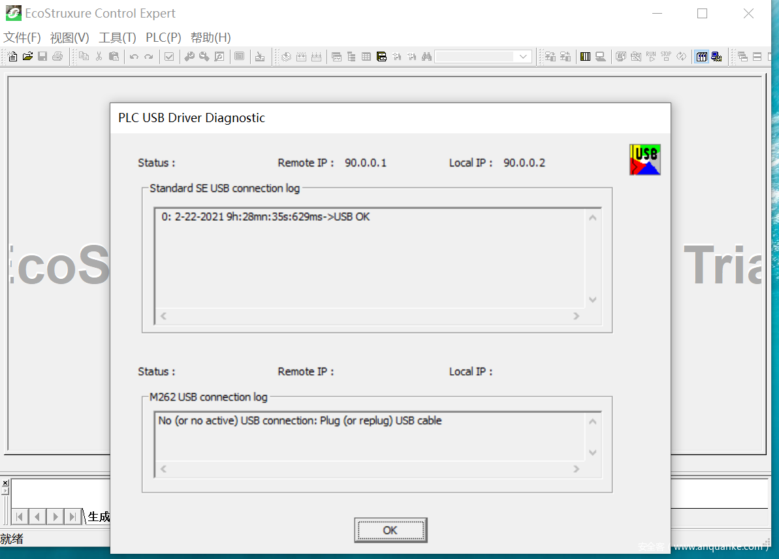Click the EcoStruxure app icon in title bar
This screenshot has width=779, height=559.
[x=14, y=13]
